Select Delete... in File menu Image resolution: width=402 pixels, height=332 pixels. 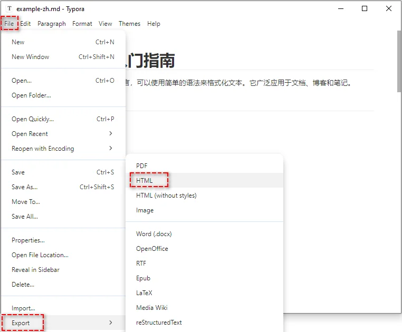tap(63, 285)
